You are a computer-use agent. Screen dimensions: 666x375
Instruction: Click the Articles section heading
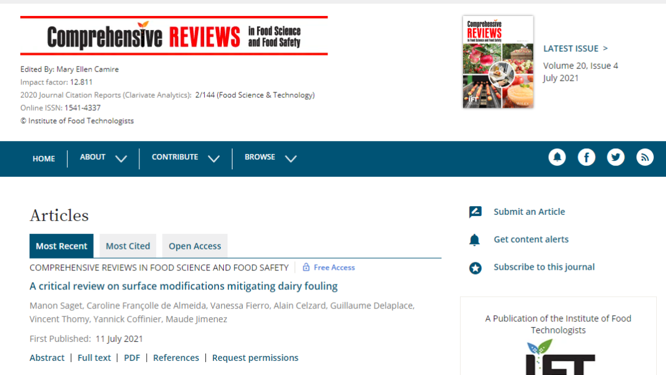[59, 216]
